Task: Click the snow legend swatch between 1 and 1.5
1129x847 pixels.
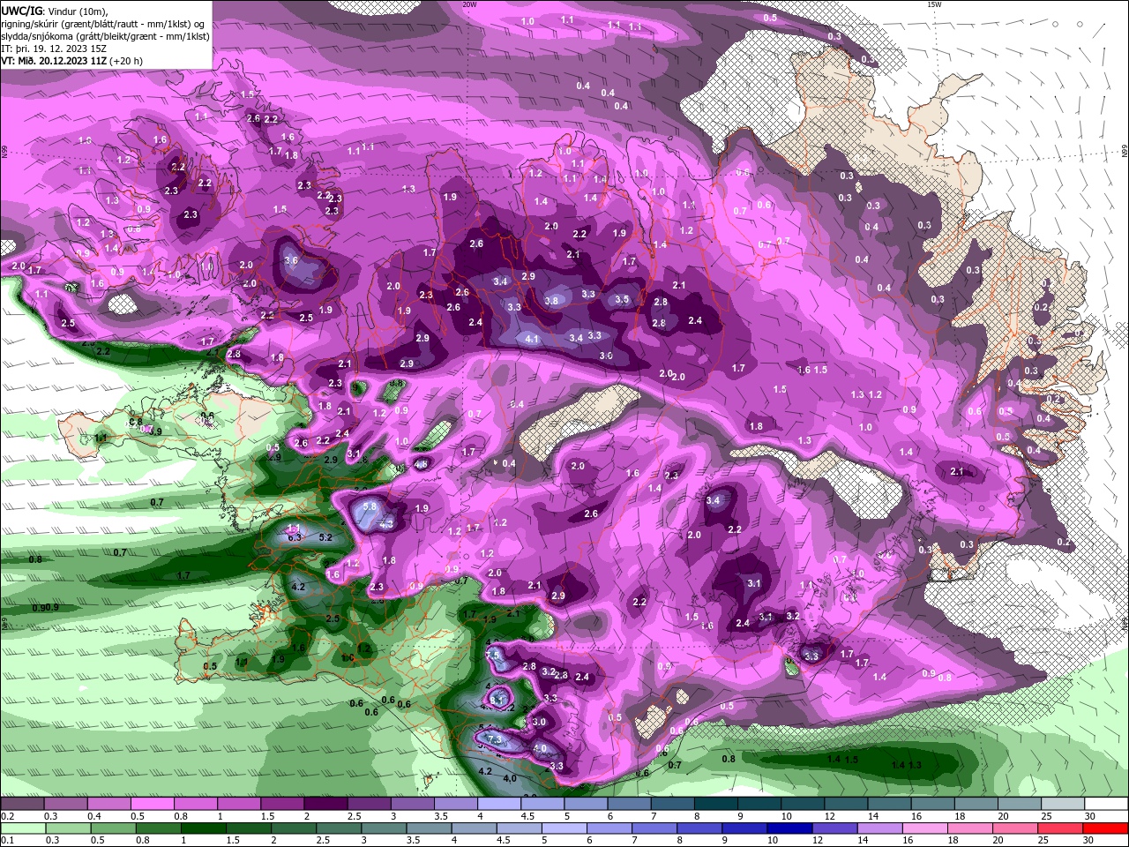Action: pos(239,804)
